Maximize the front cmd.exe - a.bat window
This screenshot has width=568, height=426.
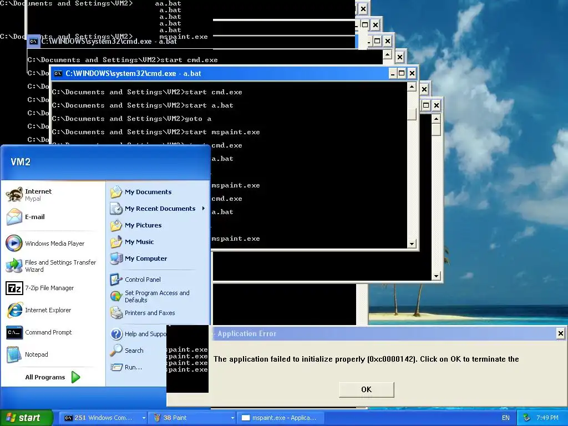(402, 74)
